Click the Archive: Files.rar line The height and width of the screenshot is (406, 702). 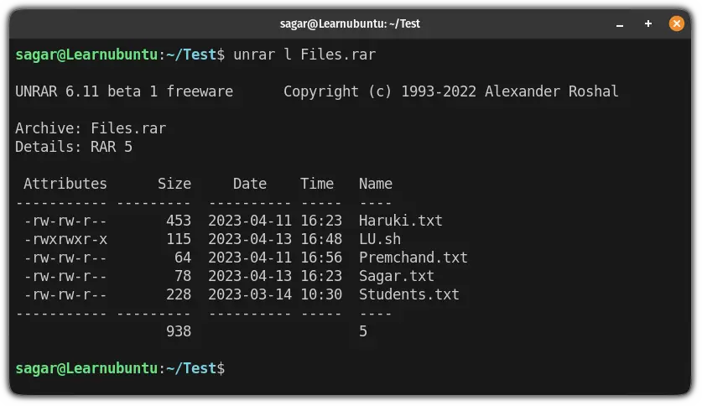[91, 128]
